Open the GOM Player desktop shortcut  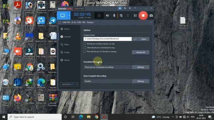[x=29, y=21]
